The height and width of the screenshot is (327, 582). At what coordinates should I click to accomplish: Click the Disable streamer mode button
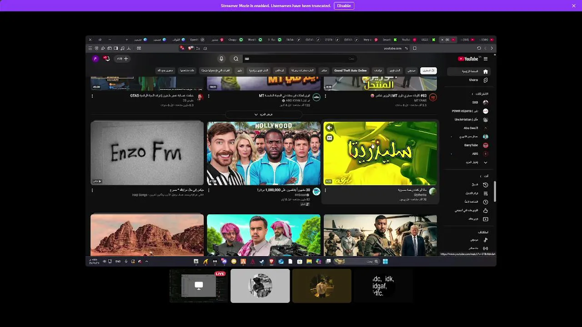[344, 6]
